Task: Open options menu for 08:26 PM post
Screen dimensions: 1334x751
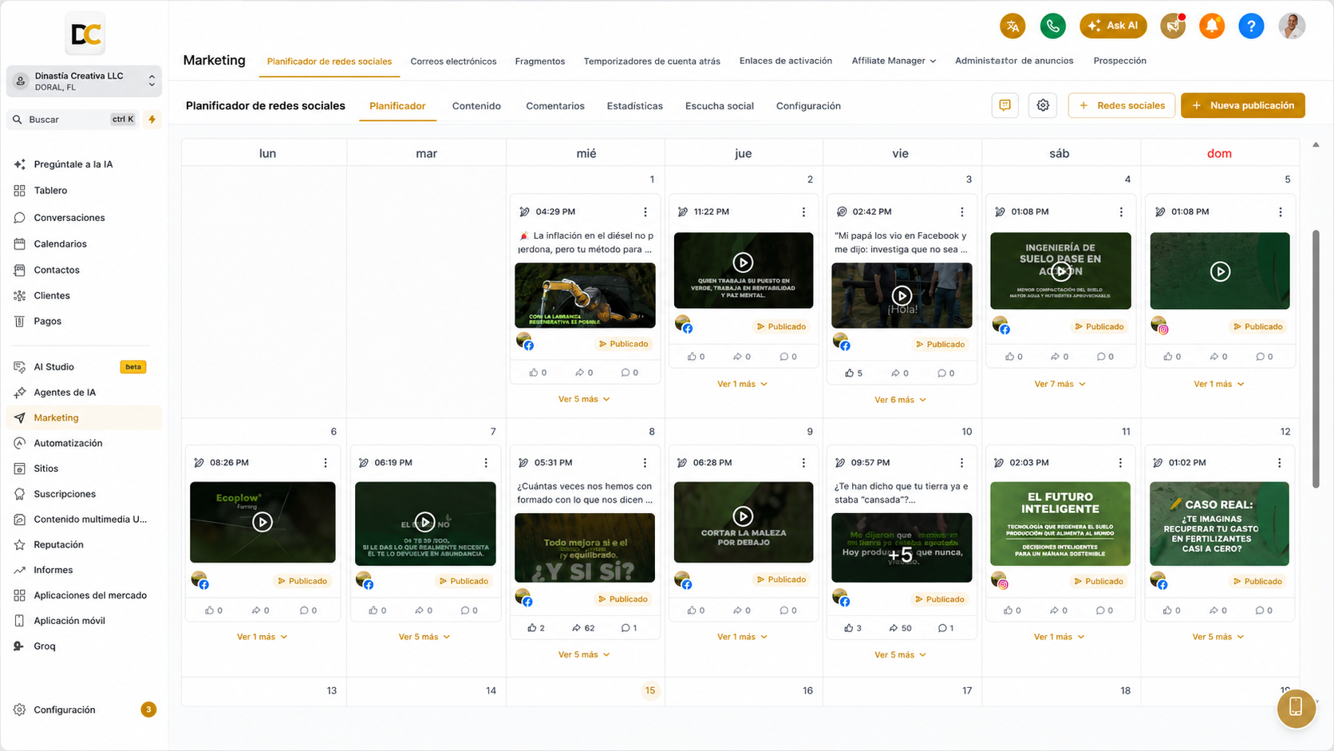Action: click(x=326, y=462)
